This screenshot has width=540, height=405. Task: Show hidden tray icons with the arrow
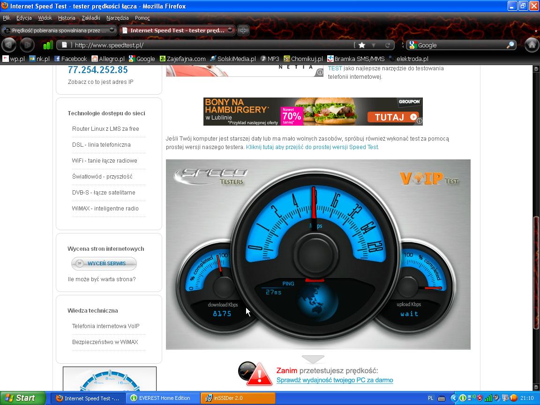click(x=454, y=398)
